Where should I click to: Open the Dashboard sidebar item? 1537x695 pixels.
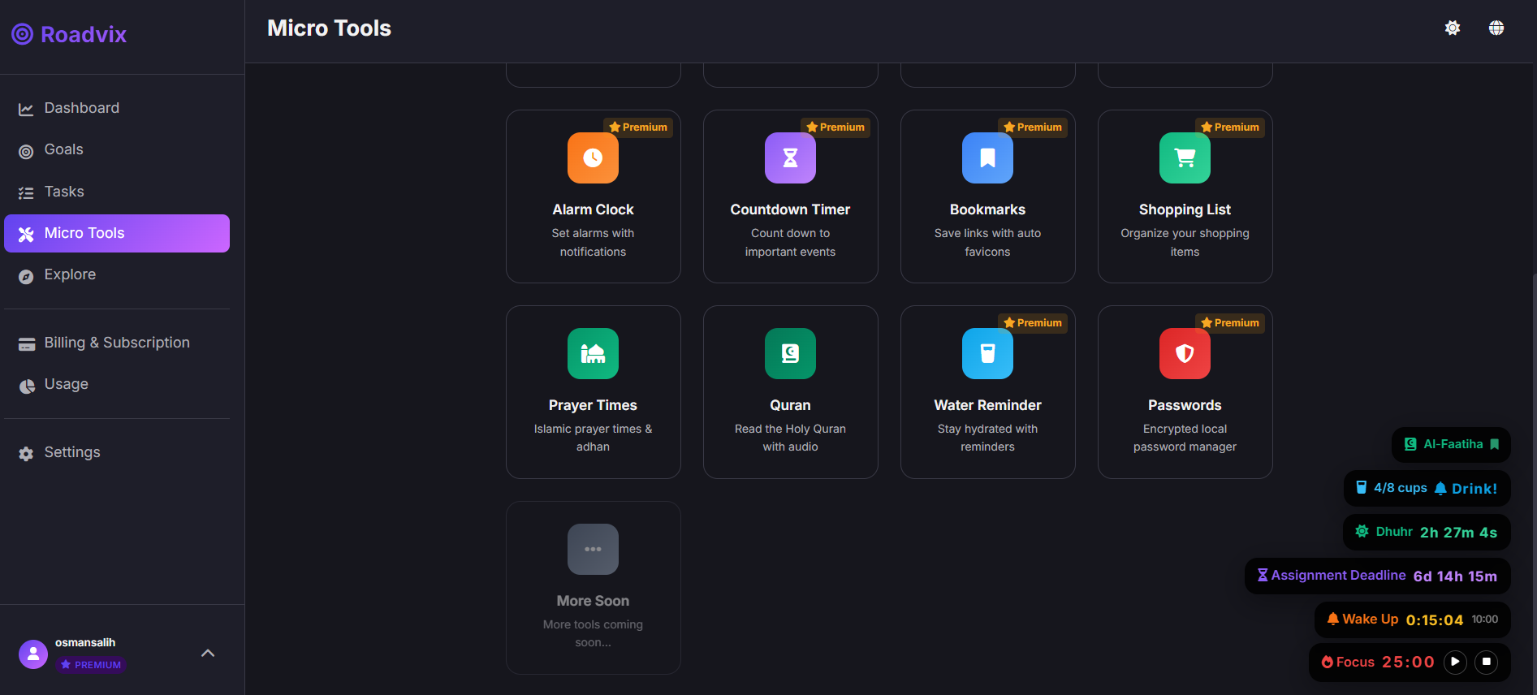[117, 108]
